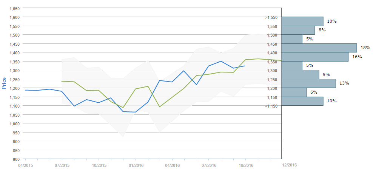Click the bar labeled >1,550
This screenshot has width=373, height=171.
pos(302,21)
